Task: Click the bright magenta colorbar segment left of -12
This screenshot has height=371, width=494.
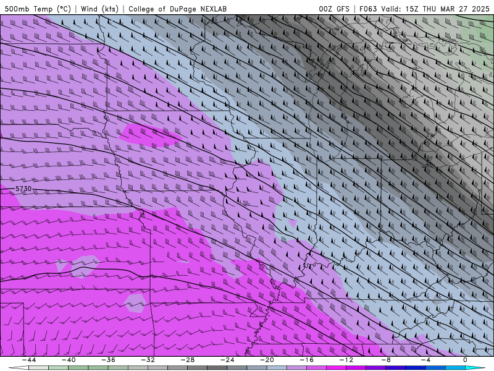Action: [x=337, y=368]
